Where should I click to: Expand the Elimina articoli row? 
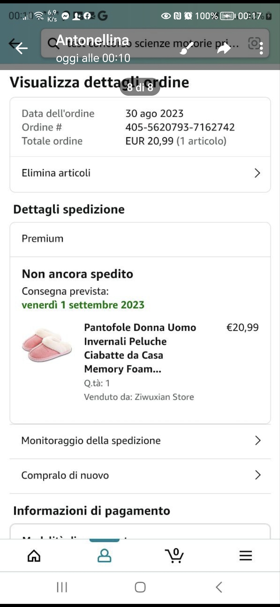click(257, 173)
